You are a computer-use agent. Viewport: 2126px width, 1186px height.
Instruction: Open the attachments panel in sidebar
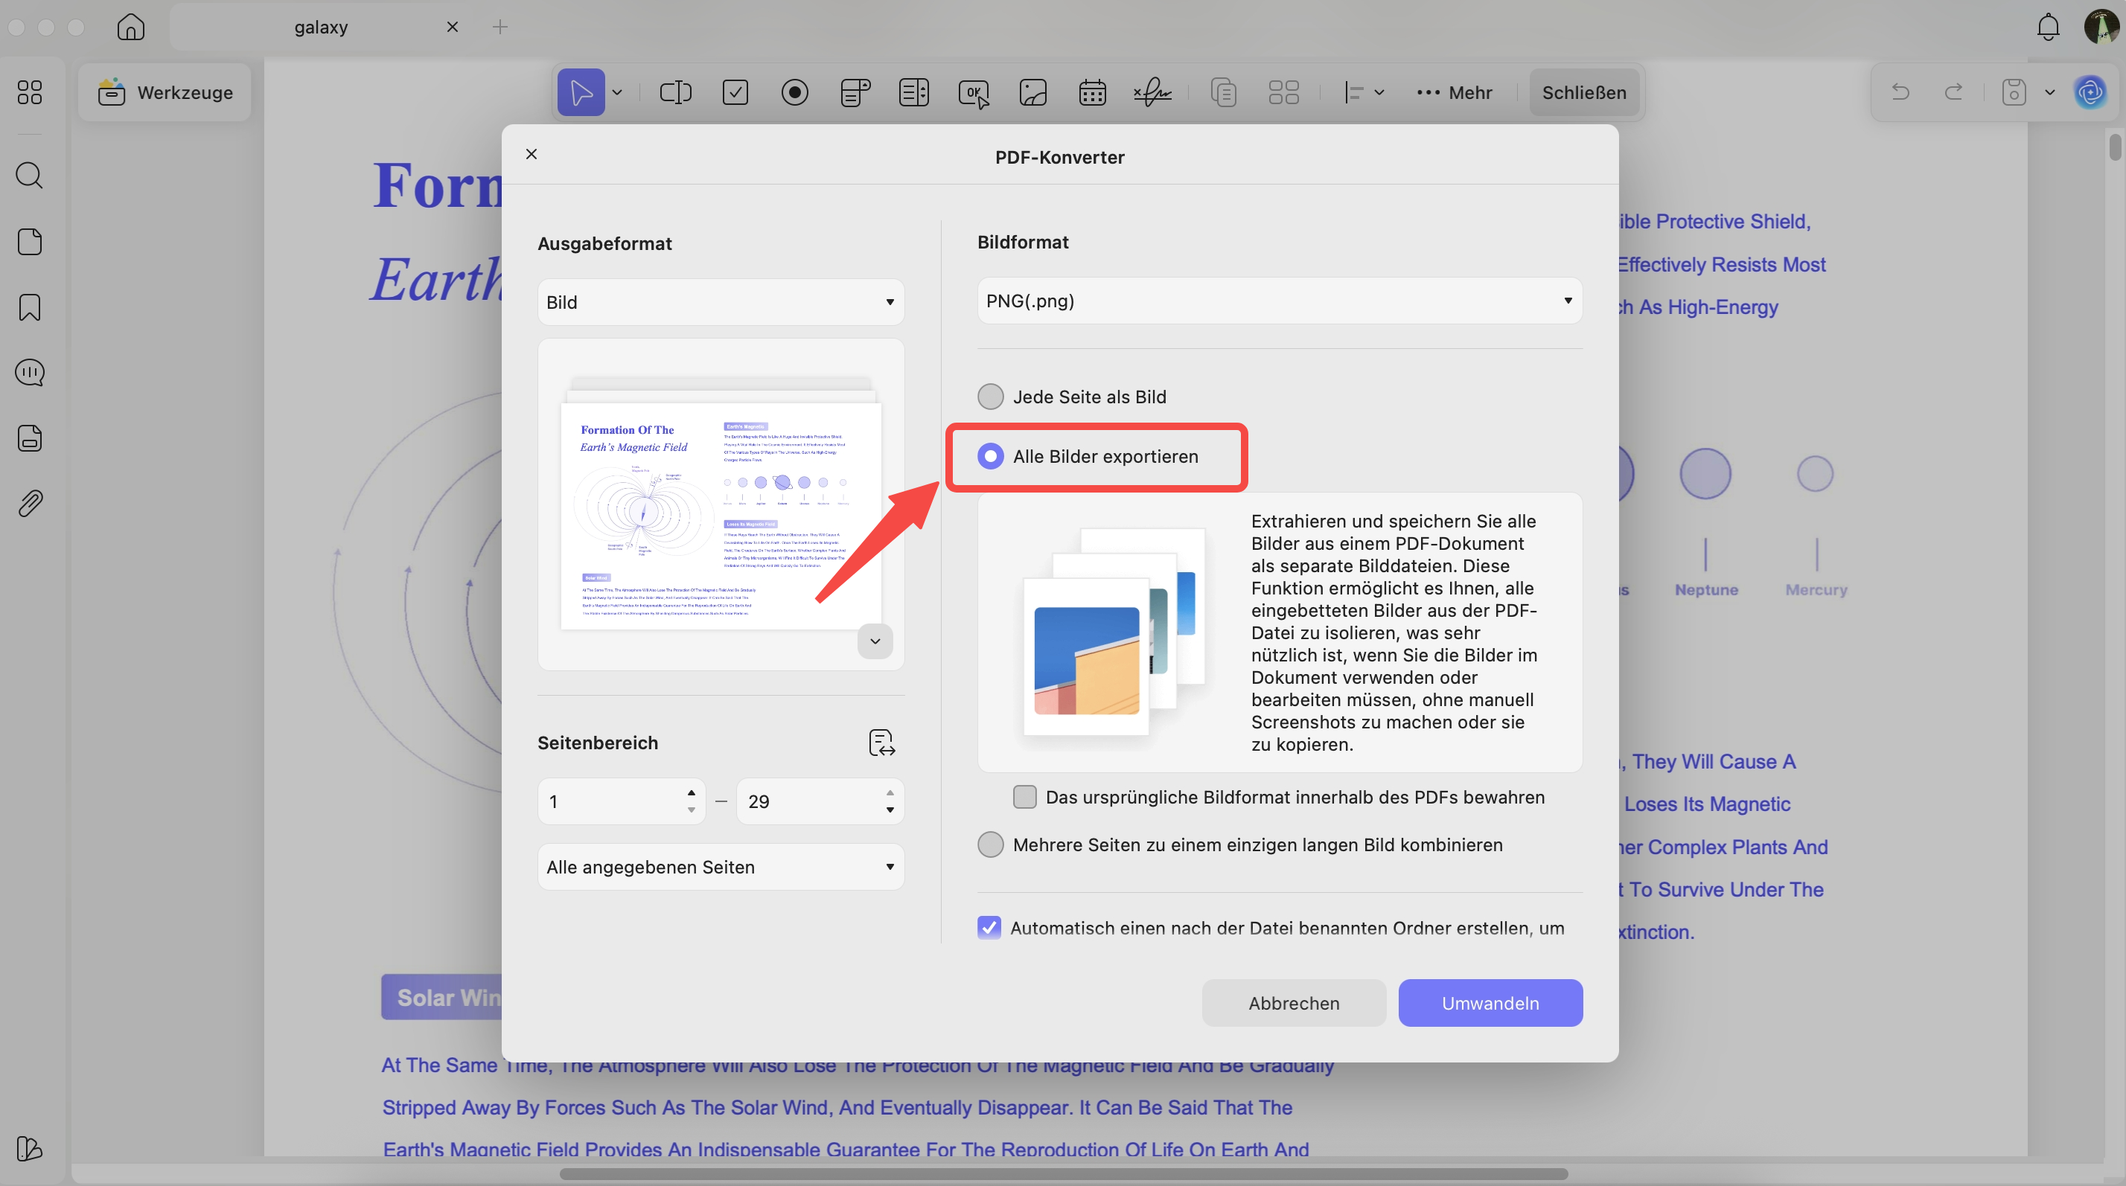(30, 503)
